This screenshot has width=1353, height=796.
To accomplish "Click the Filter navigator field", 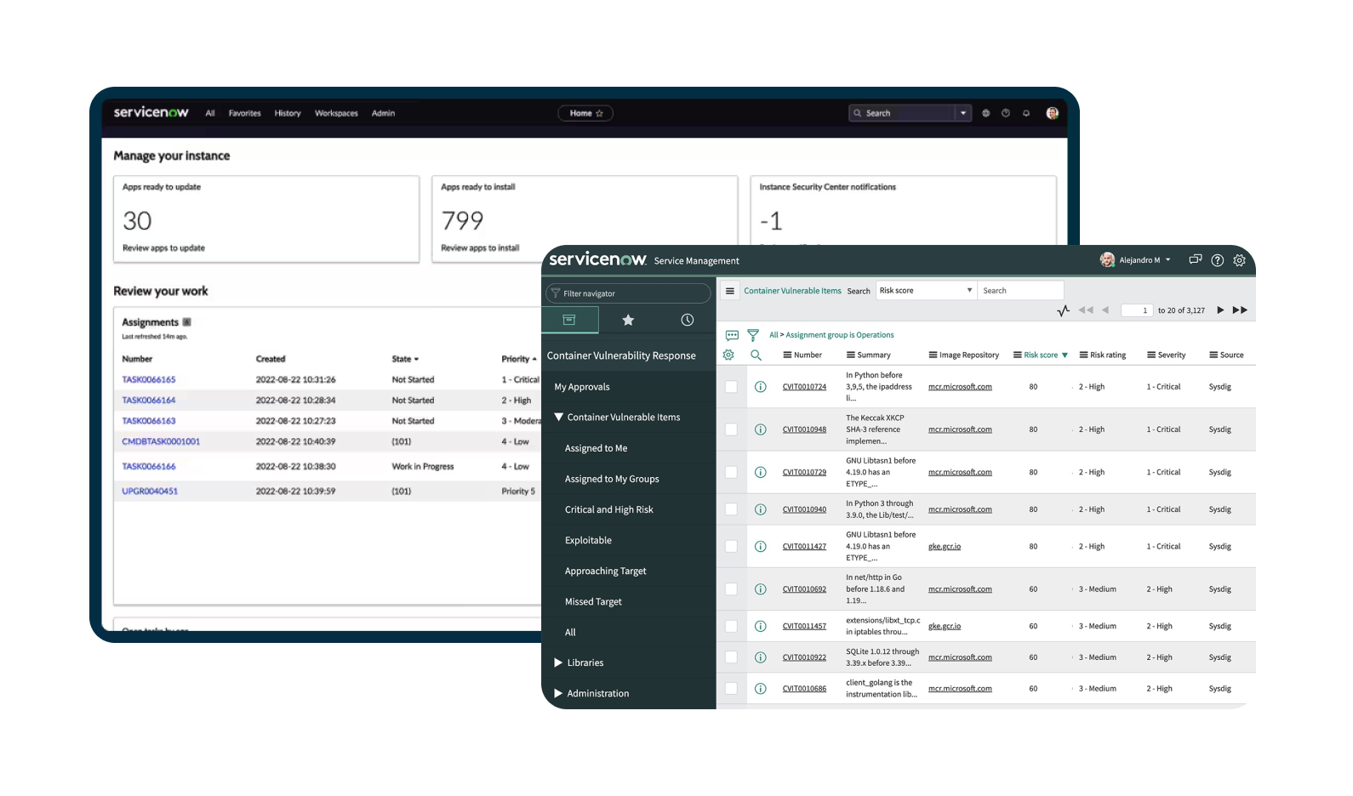I will (x=628, y=293).
